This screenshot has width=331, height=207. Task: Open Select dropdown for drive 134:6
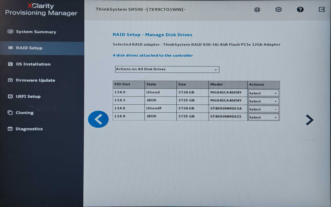pos(264,109)
